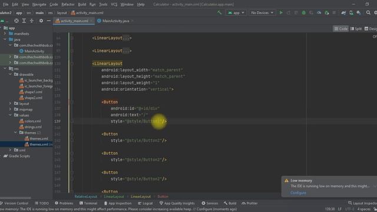Open the Refactor menu
Screen dimensions: 377x212
(x=68, y=4)
